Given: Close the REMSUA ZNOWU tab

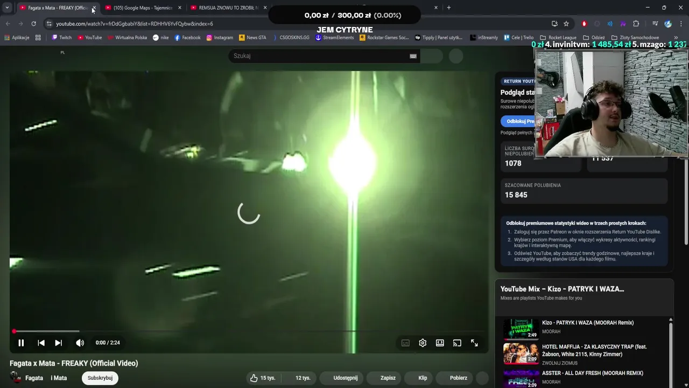Looking at the screenshot, I should (x=265, y=8).
